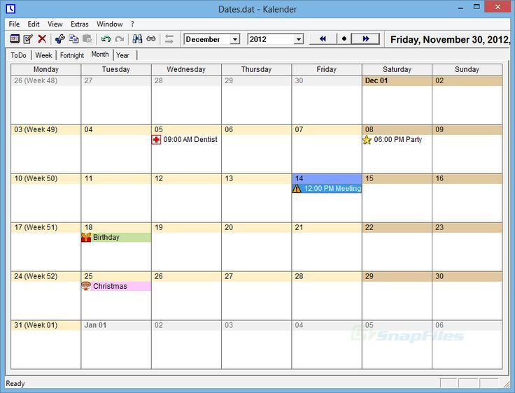
Task: Open the View menu
Action: [x=55, y=24]
